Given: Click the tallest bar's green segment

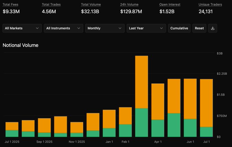Looking at the screenshot, I should pos(142,122).
